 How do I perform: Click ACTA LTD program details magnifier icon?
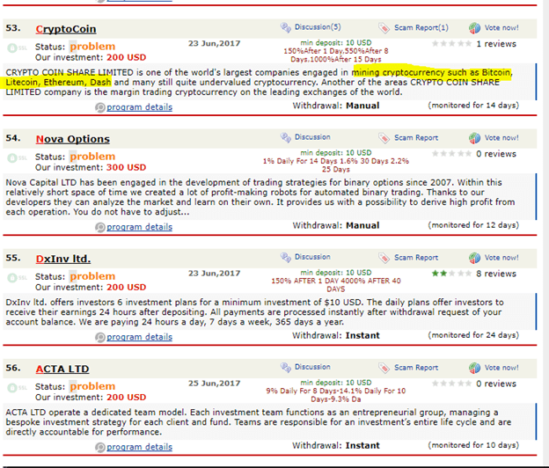[99, 447]
